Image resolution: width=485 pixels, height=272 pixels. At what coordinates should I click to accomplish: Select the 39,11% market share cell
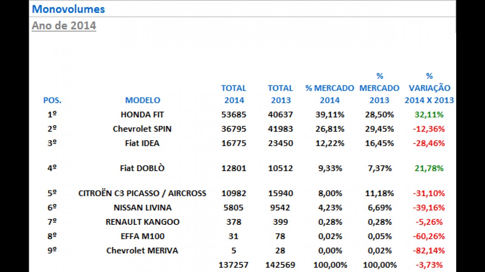tap(330, 114)
